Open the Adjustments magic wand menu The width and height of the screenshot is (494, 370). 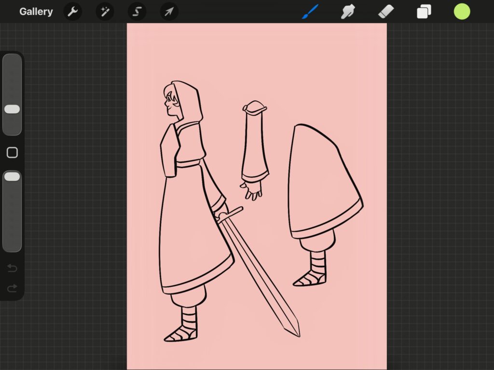105,12
